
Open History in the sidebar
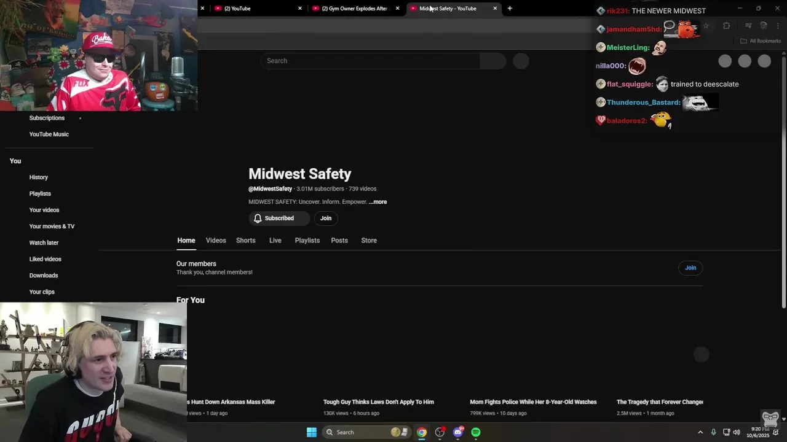click(39, 177)
